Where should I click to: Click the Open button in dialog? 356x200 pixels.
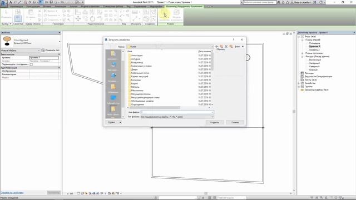tap(215, 122)
